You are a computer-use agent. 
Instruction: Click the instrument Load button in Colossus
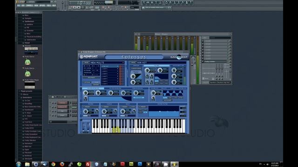133,63
